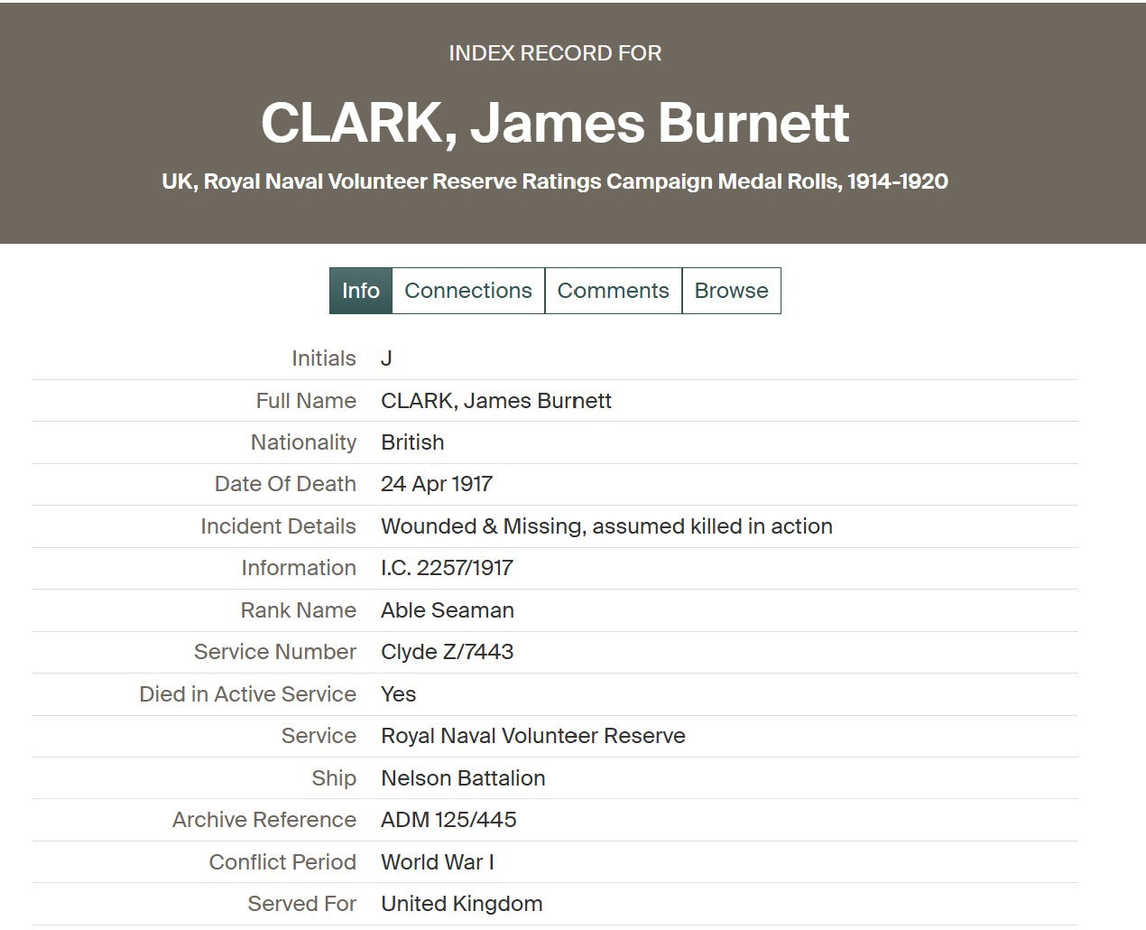Go to the Browse tab
This screenshot has width=1146, height=930.
tap(731, 291)
